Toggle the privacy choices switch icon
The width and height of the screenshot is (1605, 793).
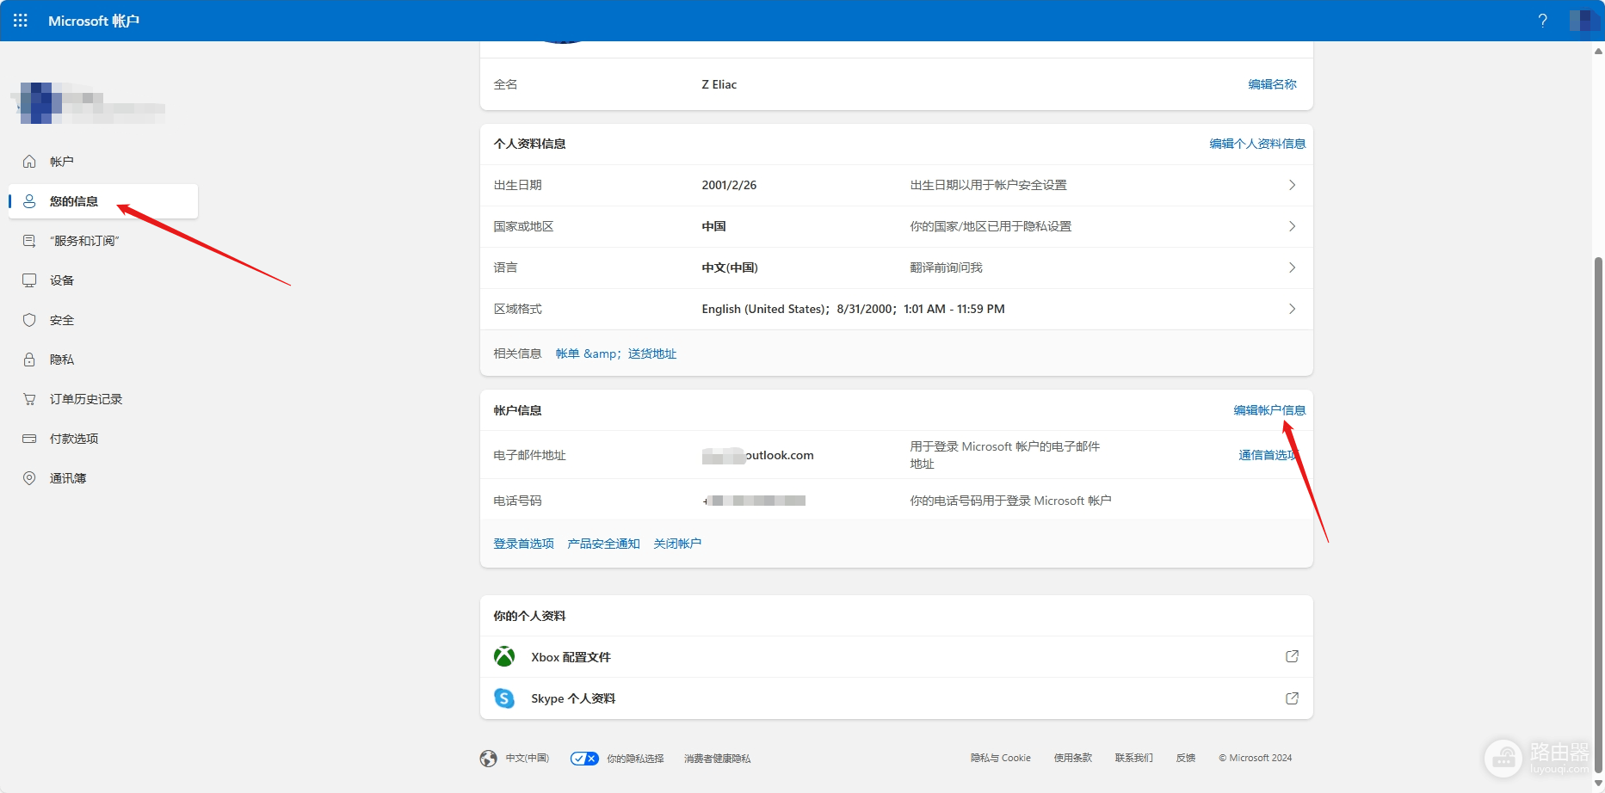584,759
